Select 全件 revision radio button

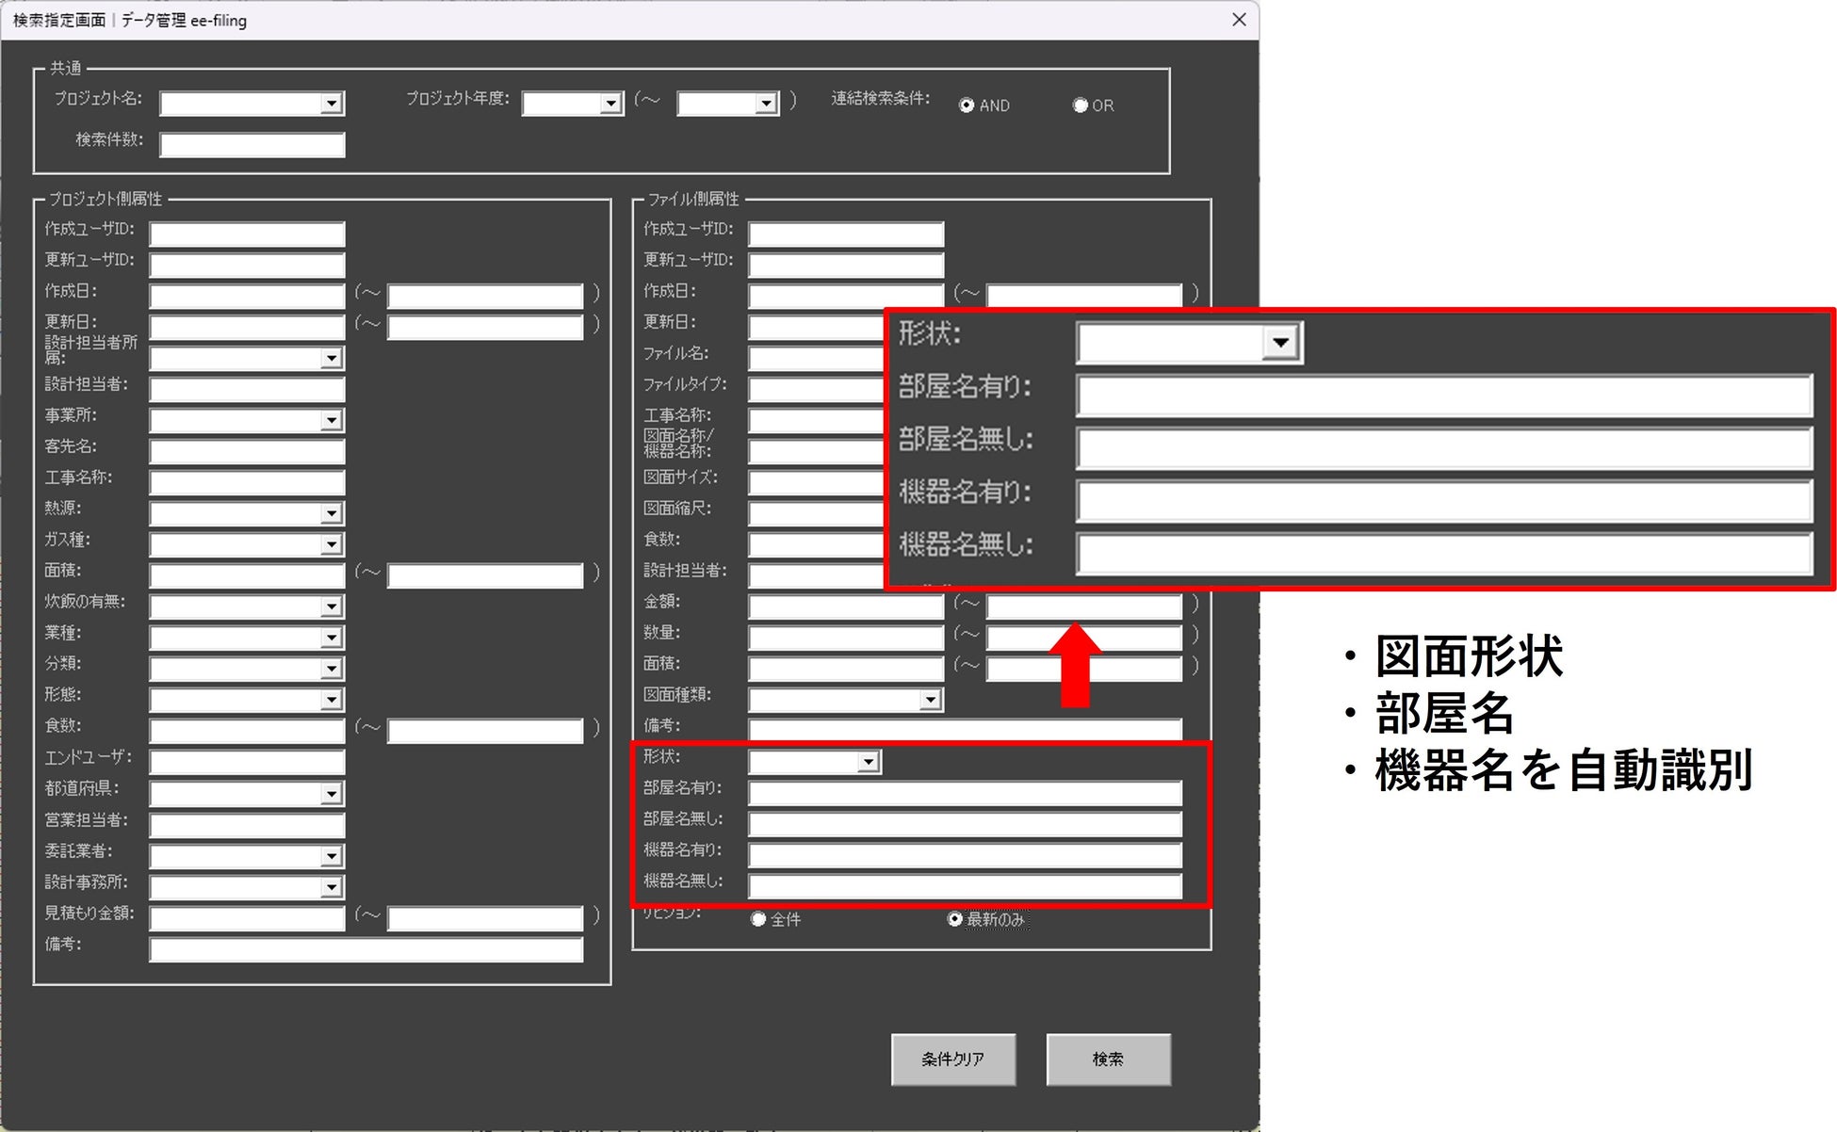click(x=758, y=919)
